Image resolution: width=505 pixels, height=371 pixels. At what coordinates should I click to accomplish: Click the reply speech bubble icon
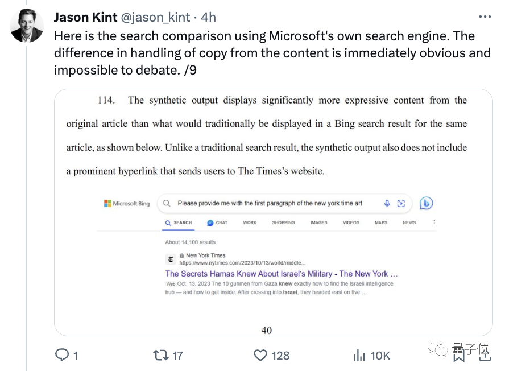[x=62, y=355]
